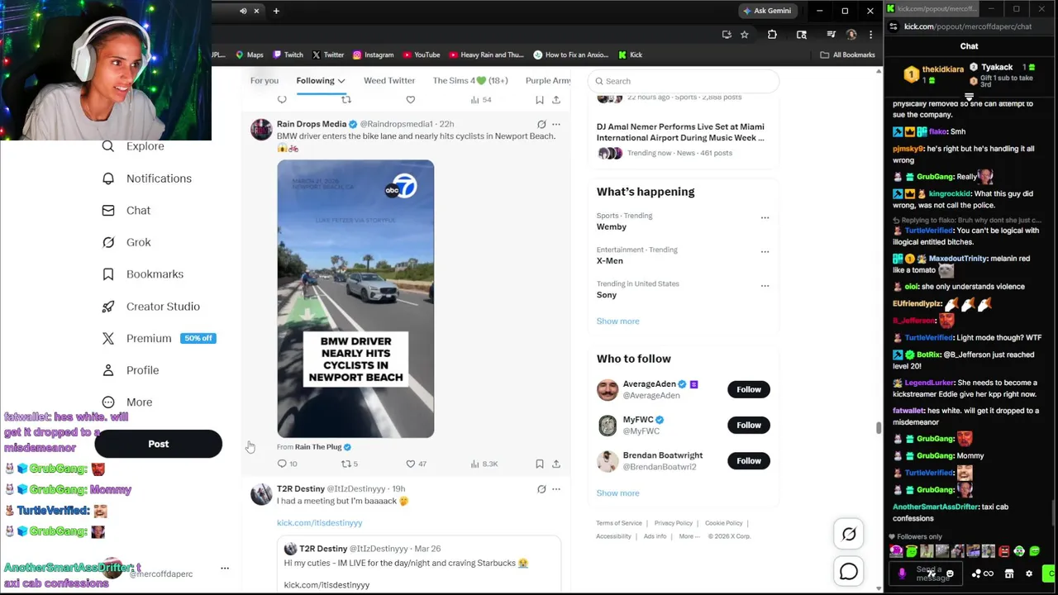
Task: Expand More menu in X sidebar
Action: (127, 402)
